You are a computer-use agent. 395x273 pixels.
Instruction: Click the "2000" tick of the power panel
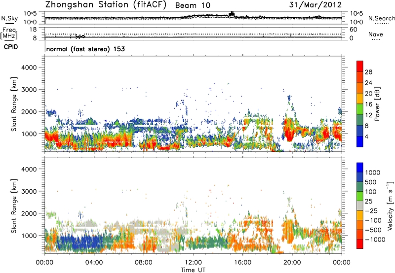click(x=29, y=111)
